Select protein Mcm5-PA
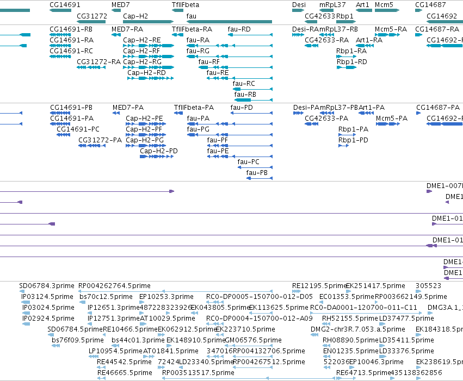Screen dimensions: 463x381 pyautogui.click(x=392, y=118)
